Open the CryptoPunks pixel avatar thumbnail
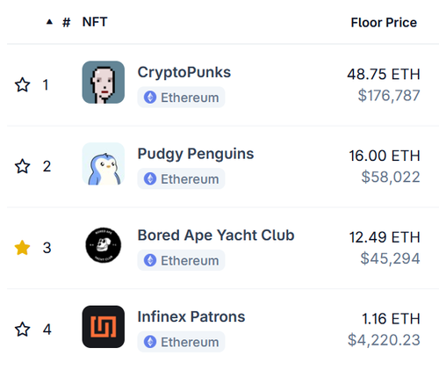 (x=104, y=83)
